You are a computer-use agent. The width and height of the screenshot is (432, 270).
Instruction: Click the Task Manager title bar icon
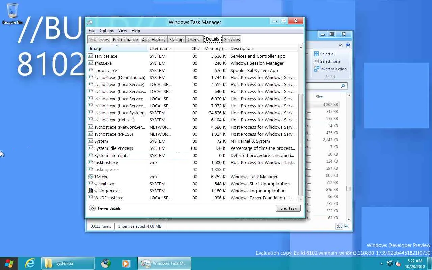pyautogui.click(x=90, y=22)
